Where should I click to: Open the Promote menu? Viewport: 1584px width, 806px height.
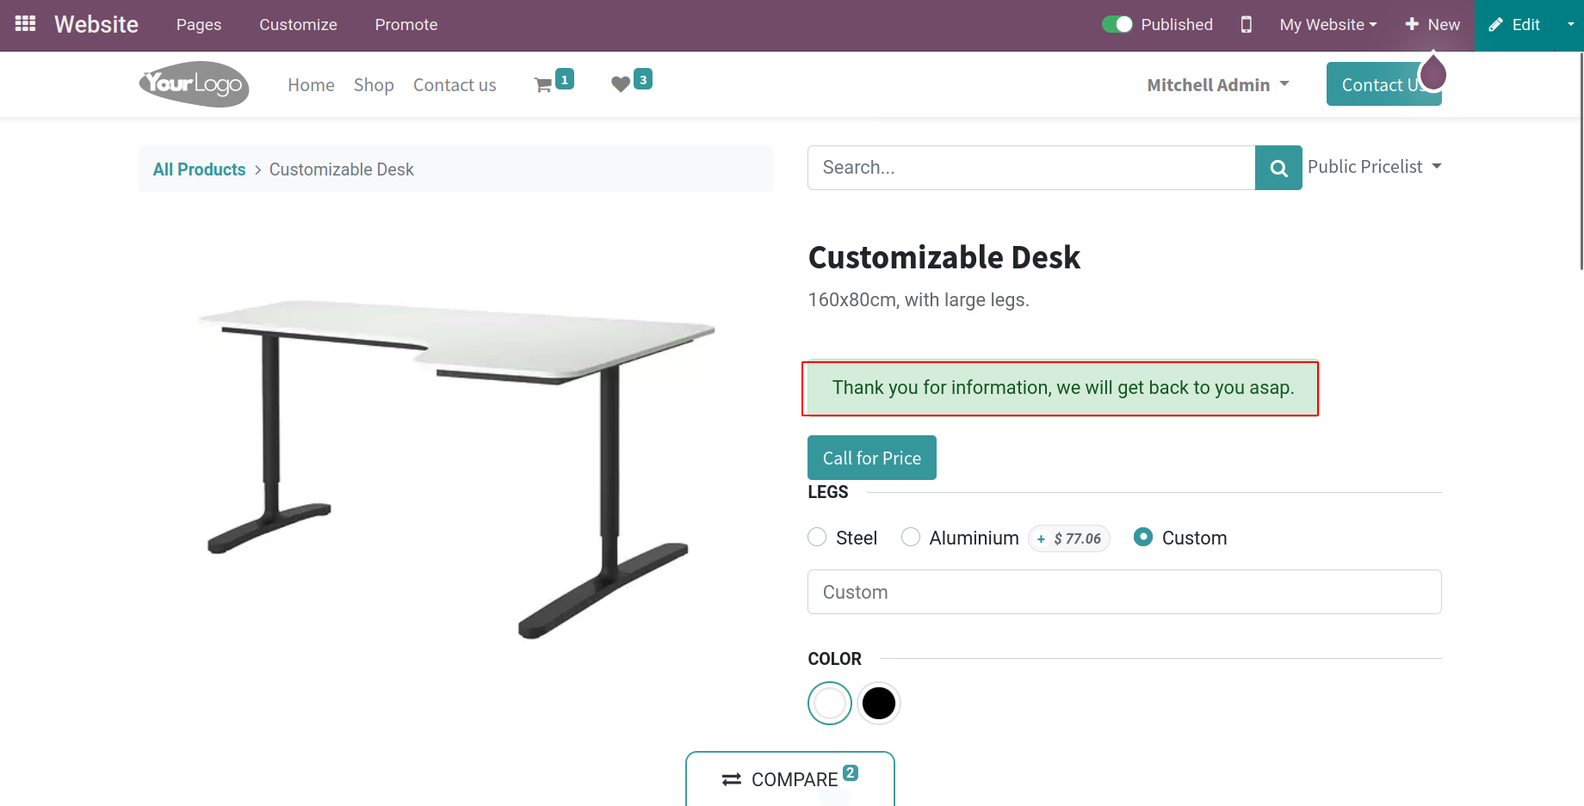click(406, 25)
